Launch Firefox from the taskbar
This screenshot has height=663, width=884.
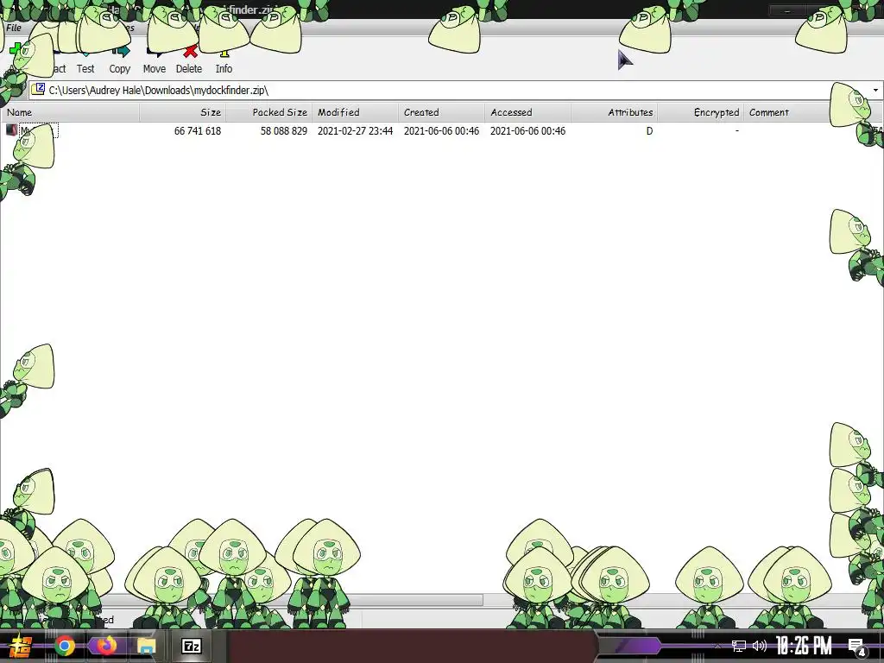coord(105,646)
